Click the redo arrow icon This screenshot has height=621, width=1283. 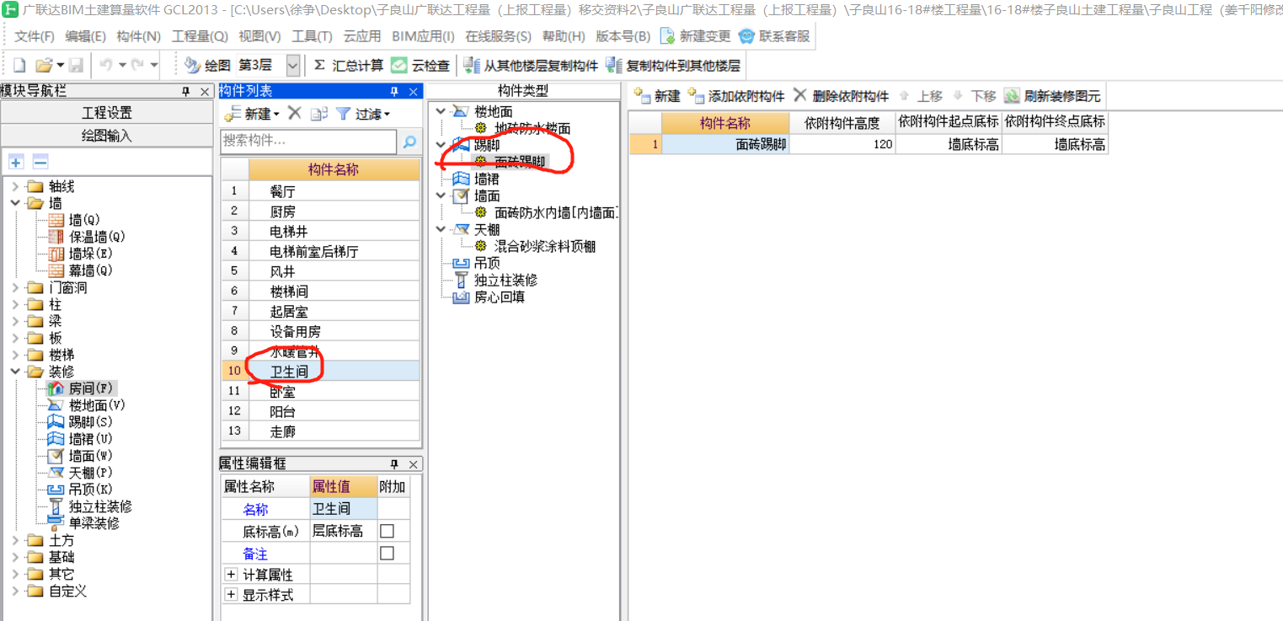(x=139, y=65)
